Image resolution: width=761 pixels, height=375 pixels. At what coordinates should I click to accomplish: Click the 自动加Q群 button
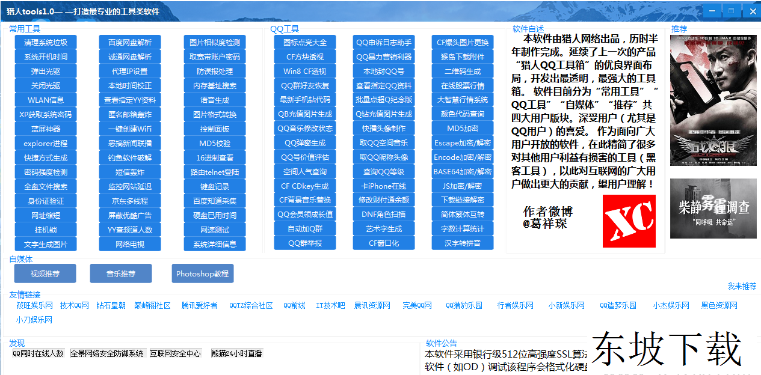305,229
